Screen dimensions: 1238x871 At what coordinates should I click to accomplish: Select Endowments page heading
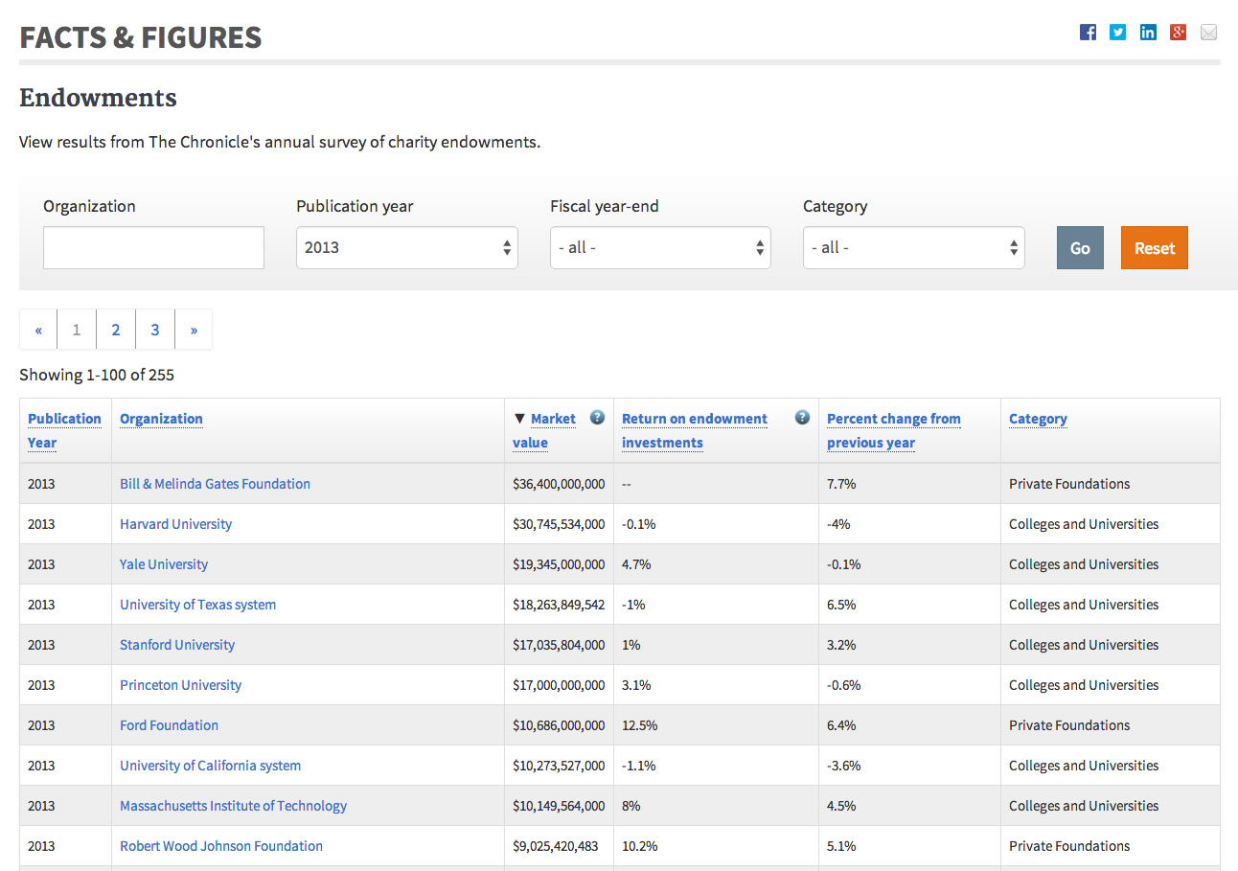point(98,98)
